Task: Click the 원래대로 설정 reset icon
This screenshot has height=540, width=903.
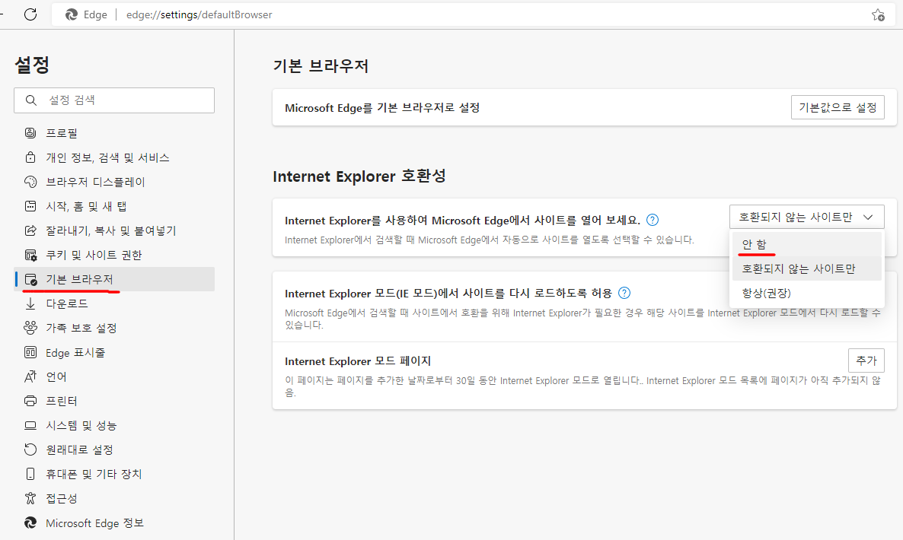Action: pyautogui.click(x=30, y=449)
